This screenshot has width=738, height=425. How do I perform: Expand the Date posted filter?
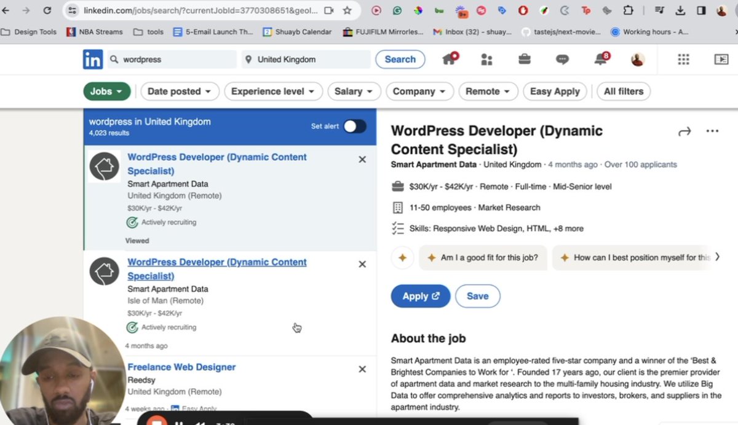[x=180, y=92]
